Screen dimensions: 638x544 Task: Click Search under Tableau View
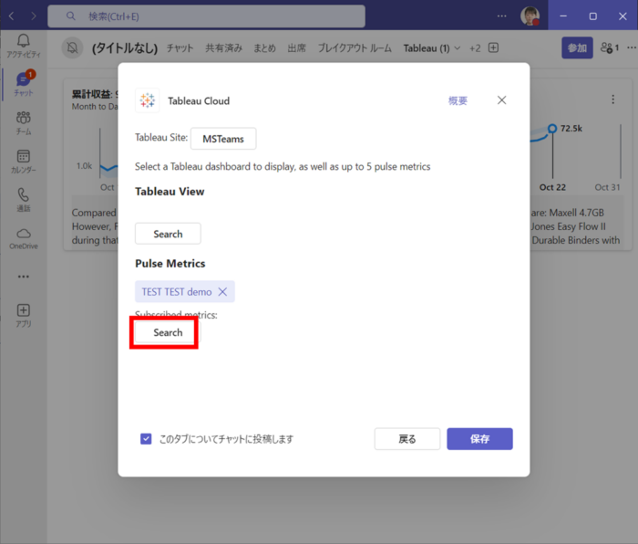[x=168, y=234]
